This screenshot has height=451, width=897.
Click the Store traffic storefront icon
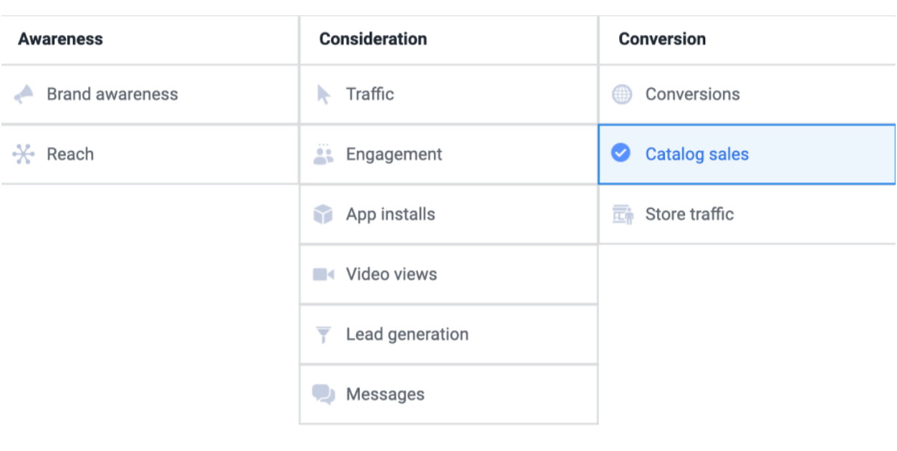click(x=623, y=214)
